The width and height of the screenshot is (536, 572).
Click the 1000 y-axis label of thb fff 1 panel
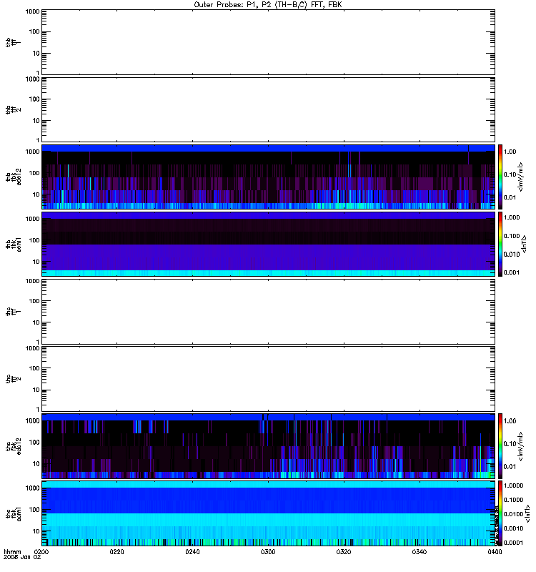(32, 12)
